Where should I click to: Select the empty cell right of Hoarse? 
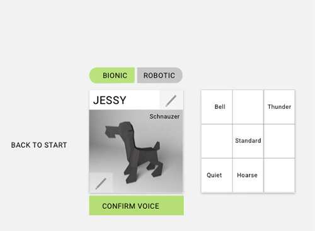tap(279, 176)
